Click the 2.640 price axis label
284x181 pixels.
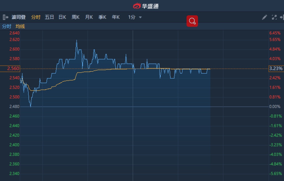(15, 33)
